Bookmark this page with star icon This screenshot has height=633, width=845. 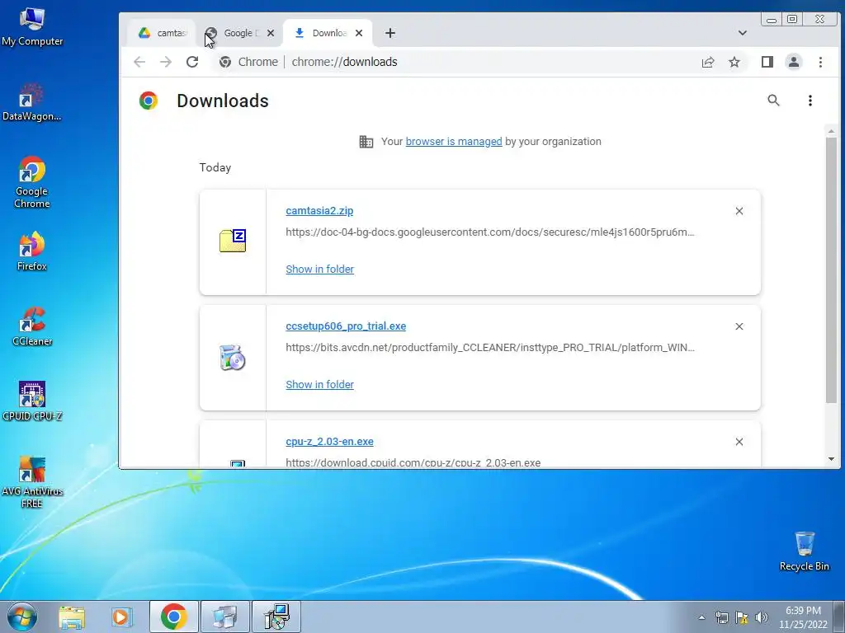734,62
